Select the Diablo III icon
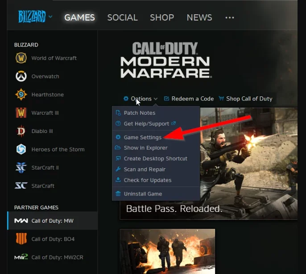This screenshot has height=274, width=306. 21,131
